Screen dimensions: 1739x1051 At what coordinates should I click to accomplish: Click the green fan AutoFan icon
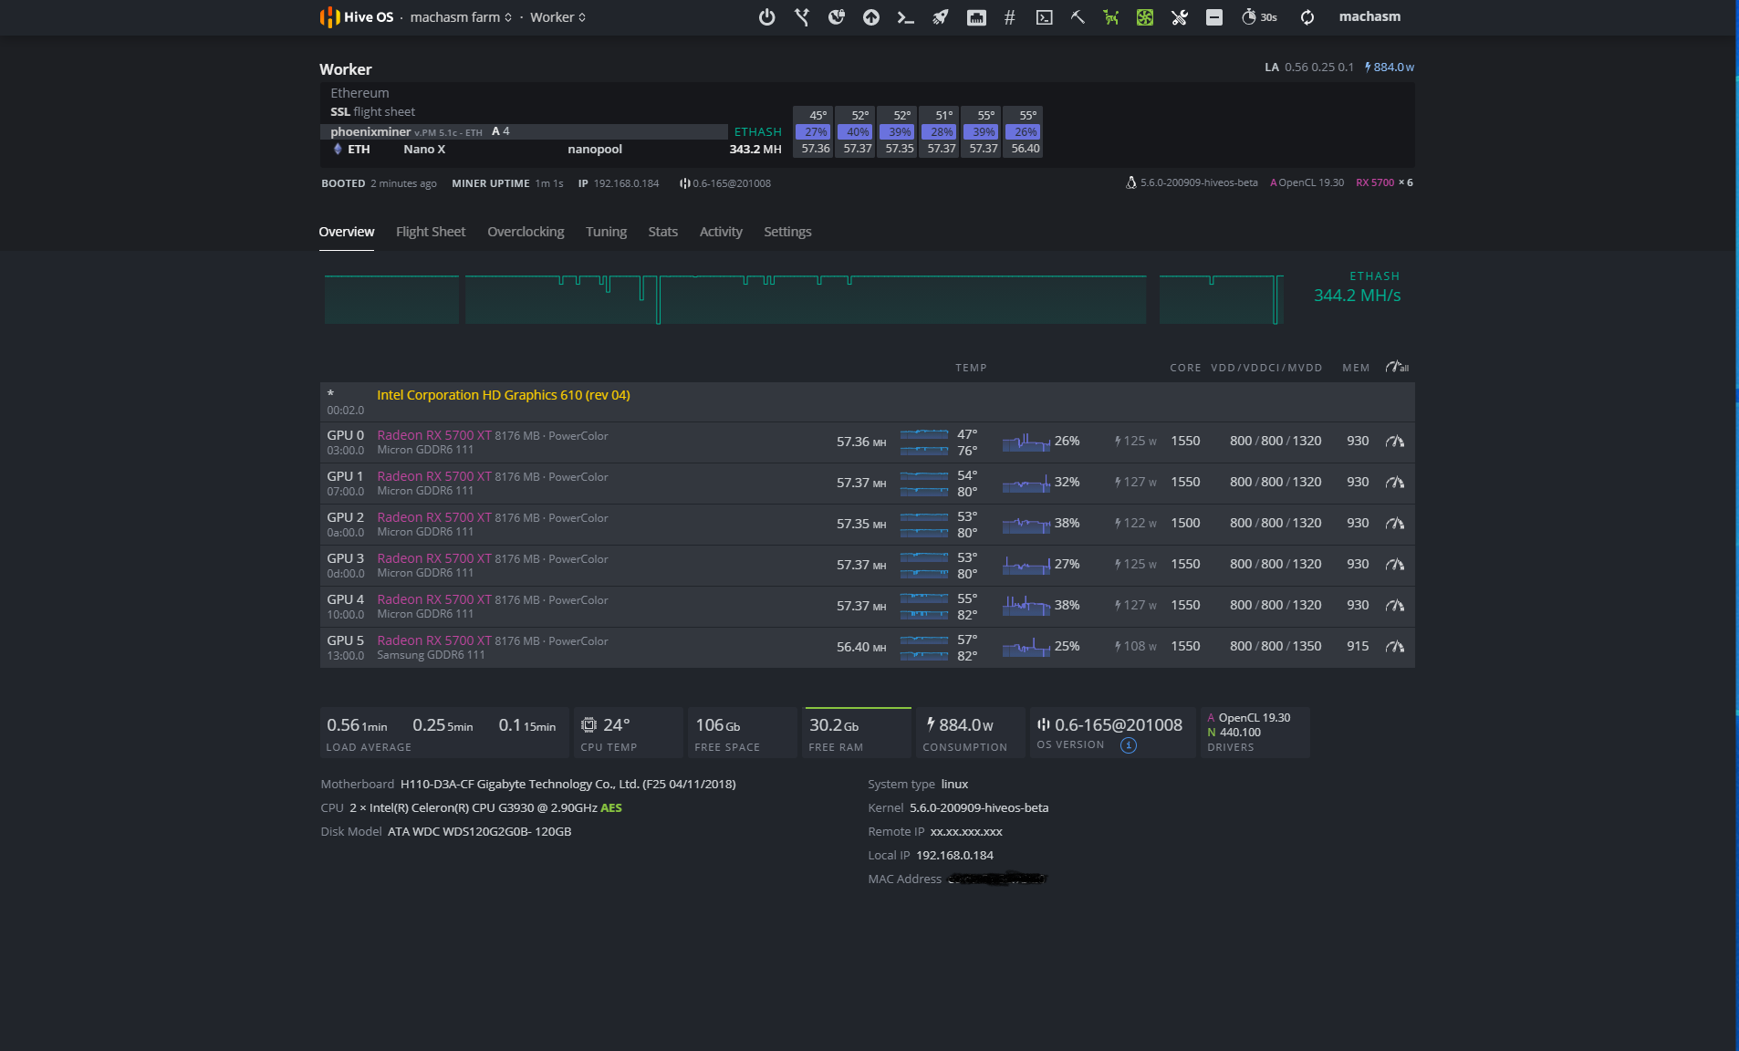pos(1144,17)
